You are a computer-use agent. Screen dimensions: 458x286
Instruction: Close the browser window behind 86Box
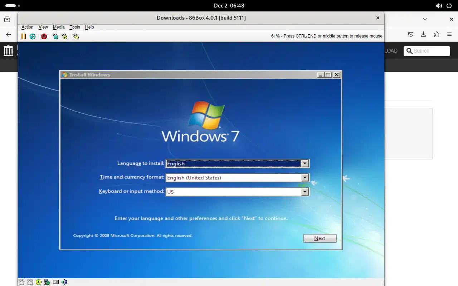[452, 19]
